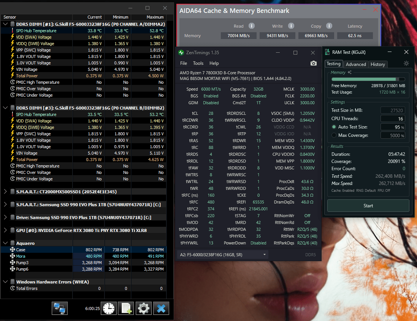Expand the GPU RTX 3080 Ti sensor group

5,230
